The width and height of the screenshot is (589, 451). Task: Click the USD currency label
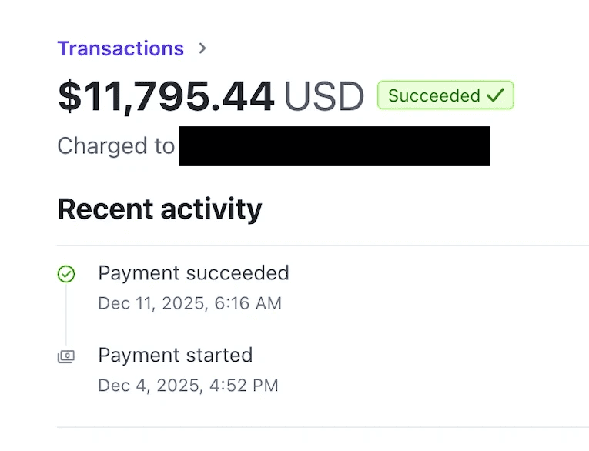[324, 97]
